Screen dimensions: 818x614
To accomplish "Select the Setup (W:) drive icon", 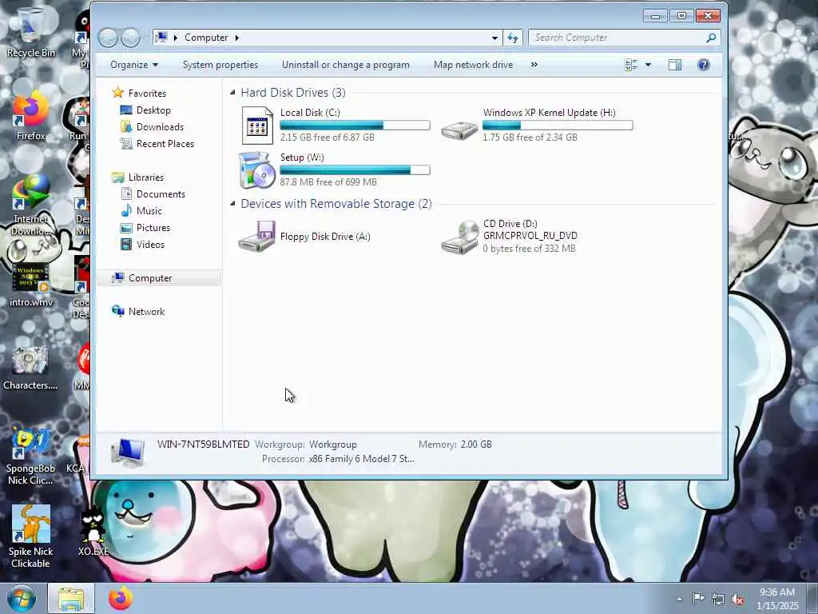I will 256,170.
